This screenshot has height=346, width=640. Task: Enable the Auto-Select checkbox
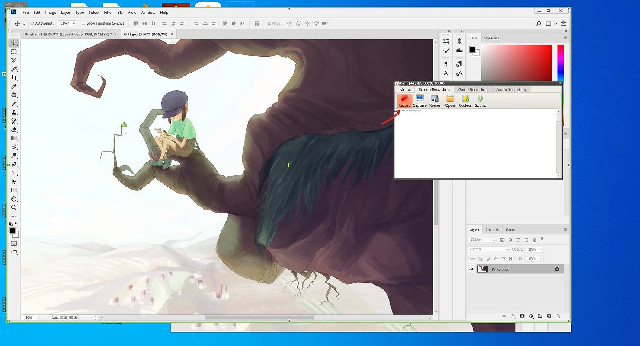(x=32, y=23)
